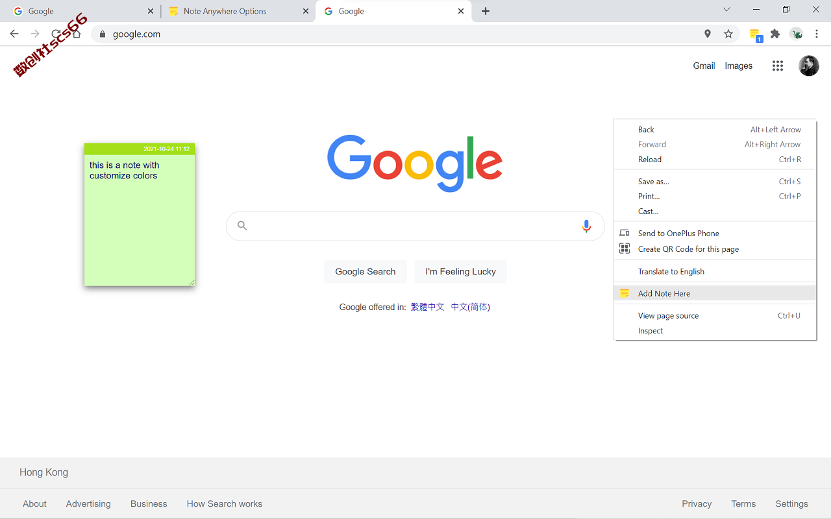Choose Add Note Here menu entry
This screenshot has height=519, width=831.
coord(715,294)
